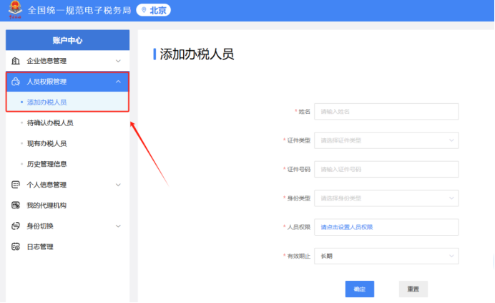
Task: Click the 日志管理 log icon
Action: 16,246
